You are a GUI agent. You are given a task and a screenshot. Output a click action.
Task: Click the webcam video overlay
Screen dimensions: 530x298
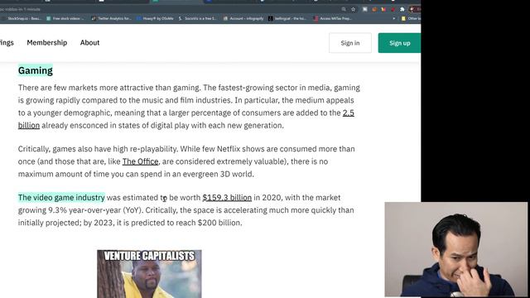(455, 249)
